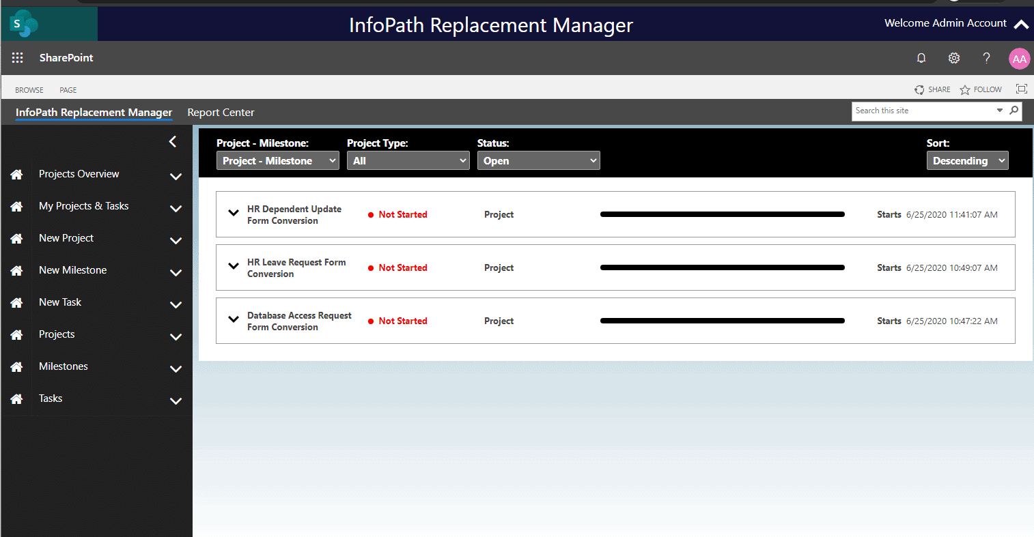This screenshot has width=1034, height=537.
Task: Click the help question mark icon
Action: [986, 58]
